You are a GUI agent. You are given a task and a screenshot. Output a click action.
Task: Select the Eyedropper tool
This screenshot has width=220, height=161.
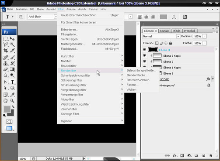coord(12,95)
